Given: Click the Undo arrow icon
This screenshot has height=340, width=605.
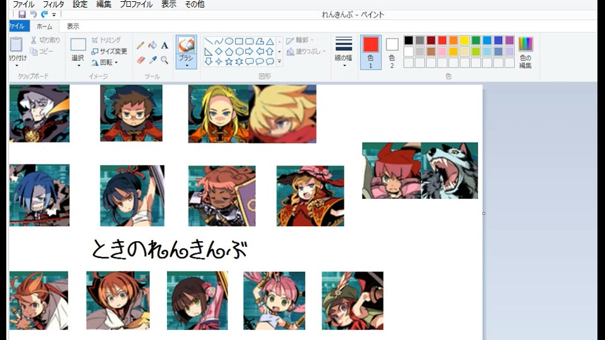Looking at the screenshot, I should [x=33, y=14].
